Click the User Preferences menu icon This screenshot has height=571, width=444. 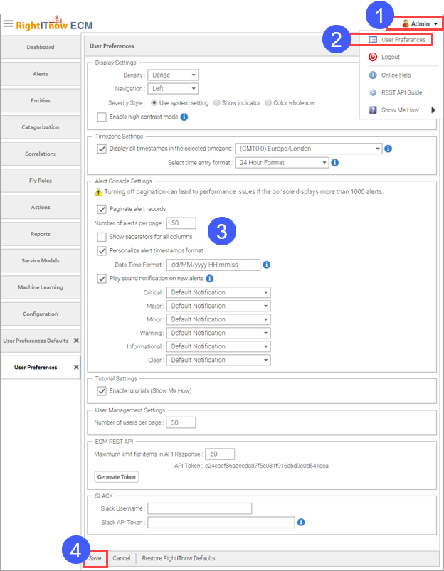(373, 39)
